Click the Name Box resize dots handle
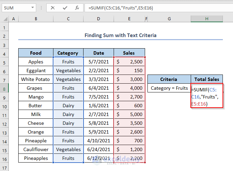The width and height of the screenshot is (233, 171). coord(42,8)
